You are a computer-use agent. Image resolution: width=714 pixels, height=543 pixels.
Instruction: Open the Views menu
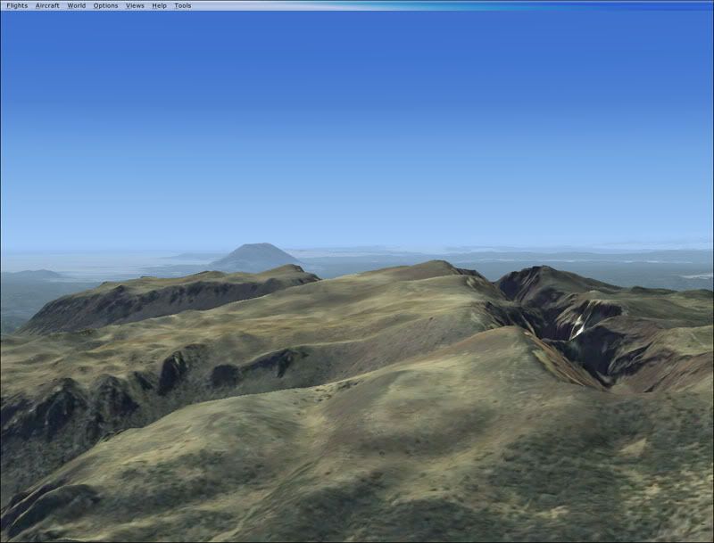point(135,5)
